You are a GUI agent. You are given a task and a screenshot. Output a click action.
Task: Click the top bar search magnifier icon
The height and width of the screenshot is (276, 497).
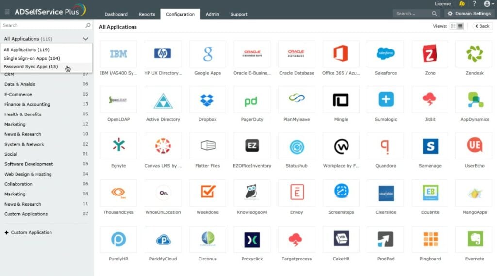click(434, 14)
